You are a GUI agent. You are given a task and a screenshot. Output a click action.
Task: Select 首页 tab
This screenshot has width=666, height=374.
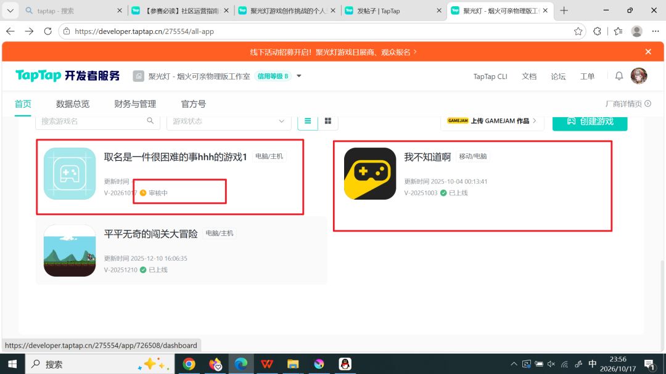(23, 104)
